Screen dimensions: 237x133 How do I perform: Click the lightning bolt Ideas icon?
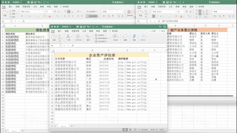[134, 36]
